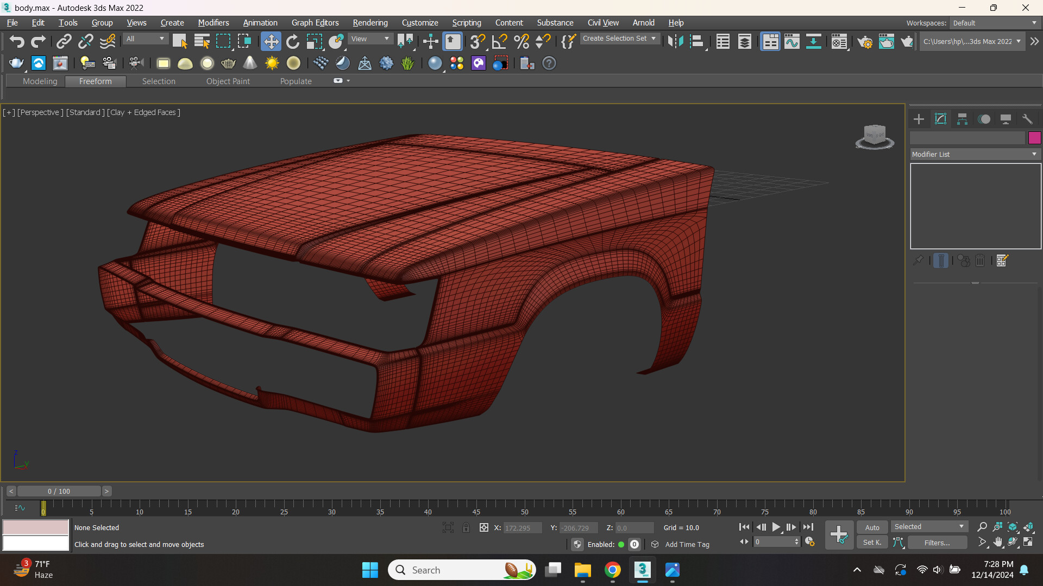
Task: Open the Hierarchy panel tab icon
Action: coord(962,119)
